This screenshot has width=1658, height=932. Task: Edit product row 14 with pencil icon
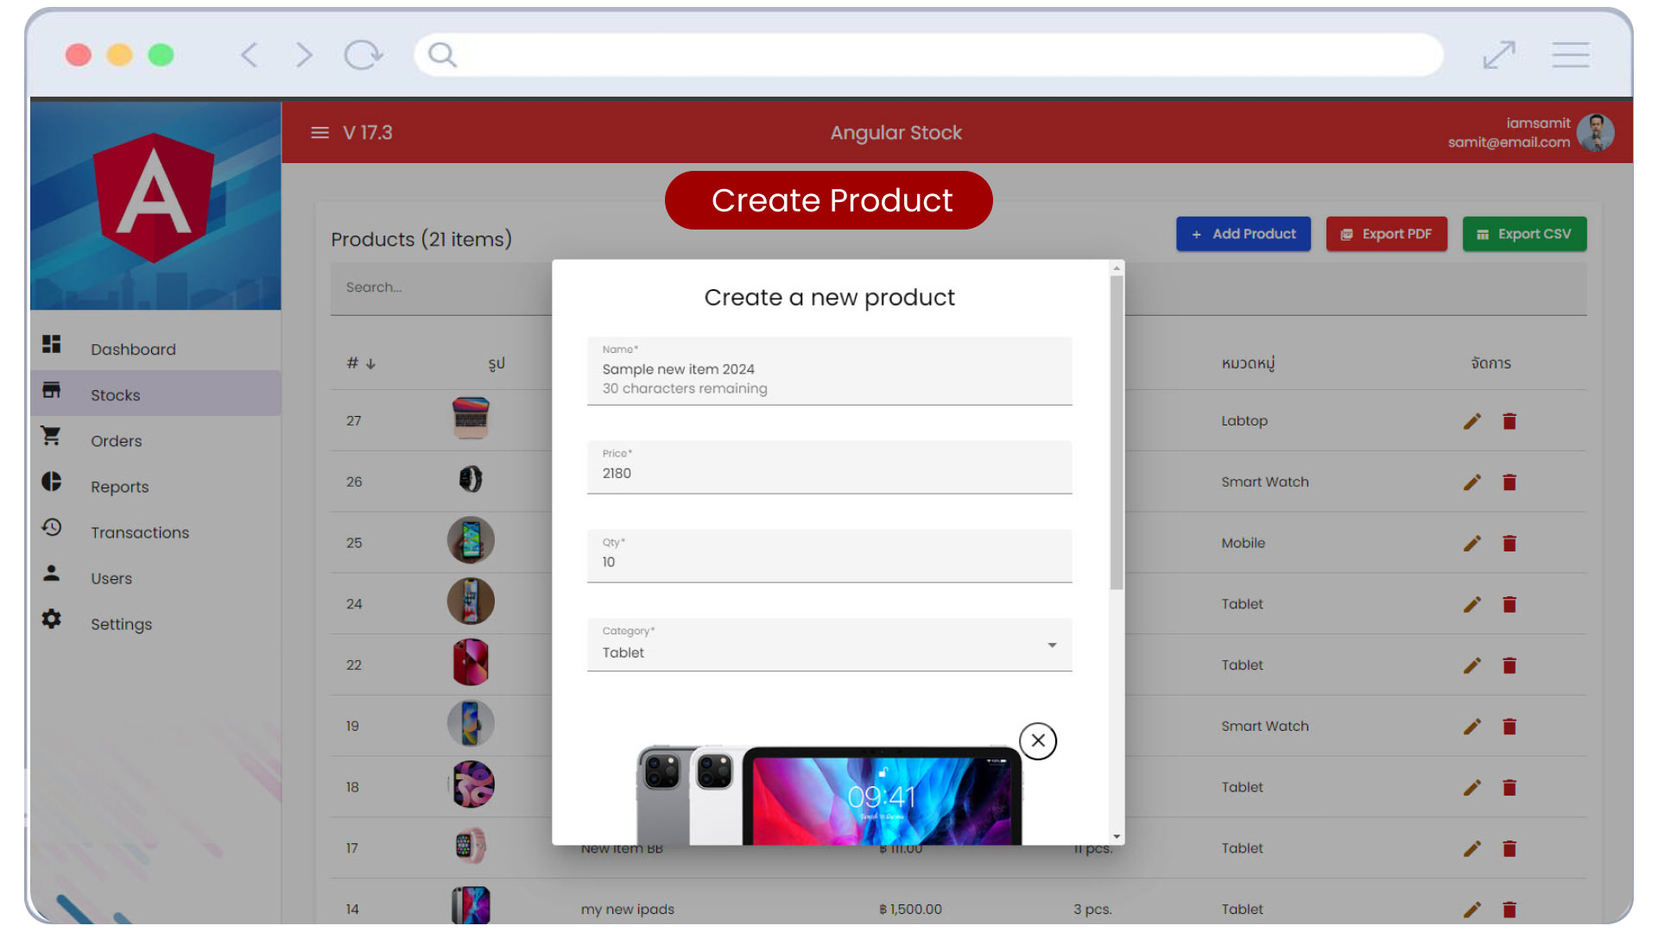(1472, 910)
